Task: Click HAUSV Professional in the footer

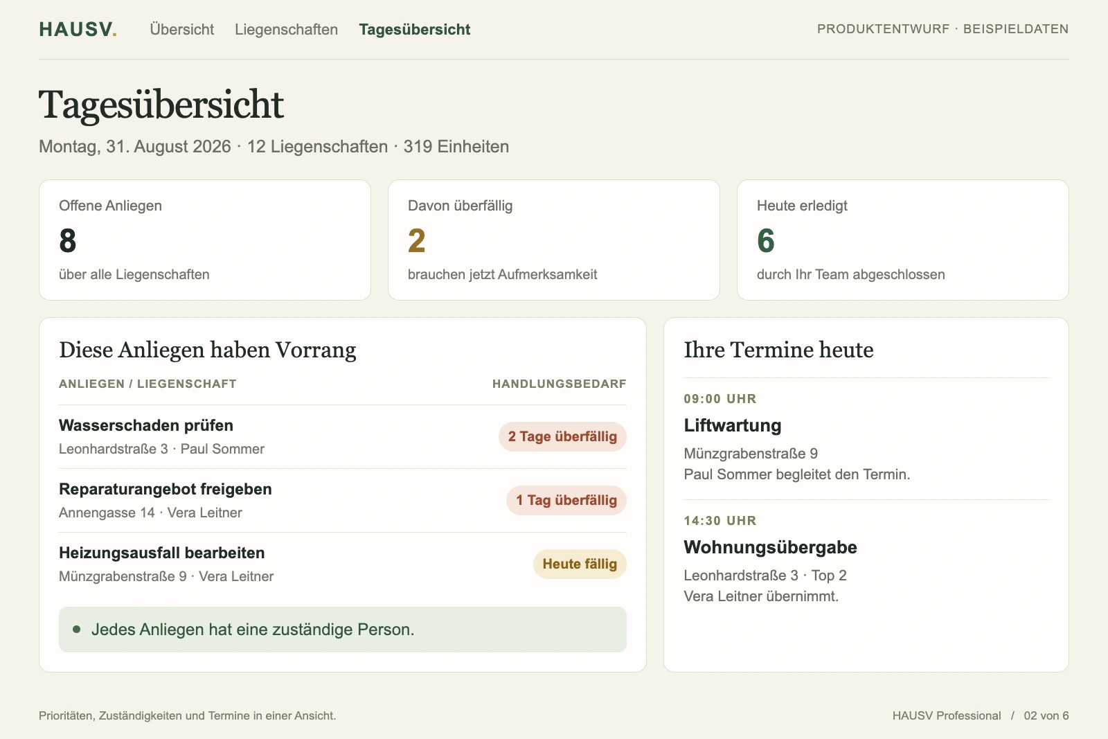Action: (947, 716)
